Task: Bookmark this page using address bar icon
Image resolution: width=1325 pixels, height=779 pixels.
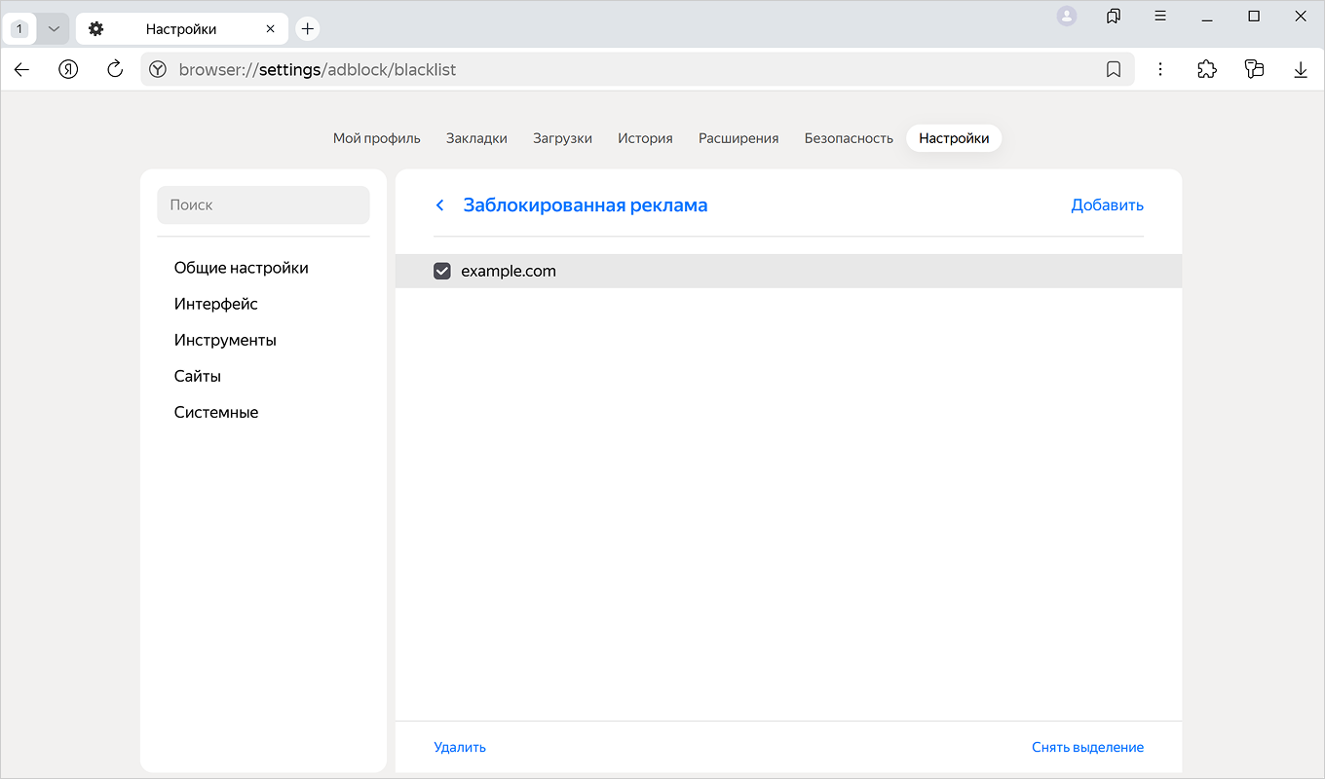Action: coord(1114,69)
